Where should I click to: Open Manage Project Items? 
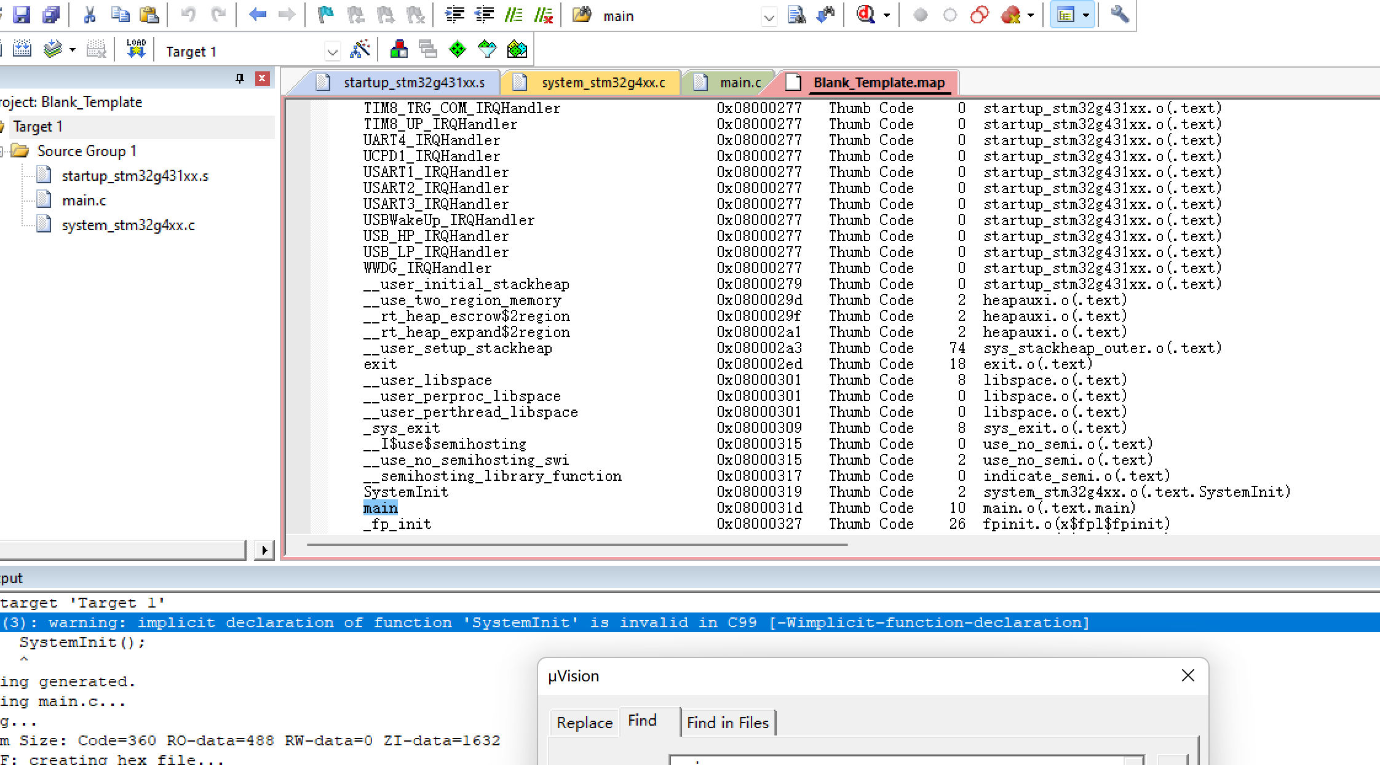pos(399,49)
